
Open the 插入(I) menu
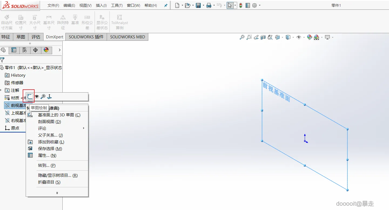click(x=101, y=5)
